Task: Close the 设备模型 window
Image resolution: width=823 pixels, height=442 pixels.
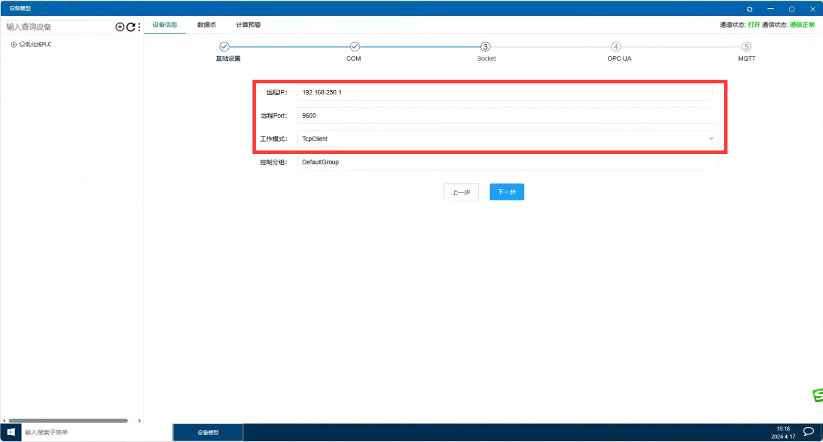Action: point(813,9)
